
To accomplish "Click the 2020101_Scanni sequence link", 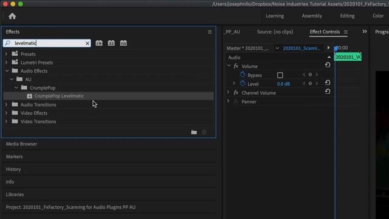I will [301, 48].
